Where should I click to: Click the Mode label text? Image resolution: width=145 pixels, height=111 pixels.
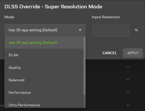[x=9, y=17]
